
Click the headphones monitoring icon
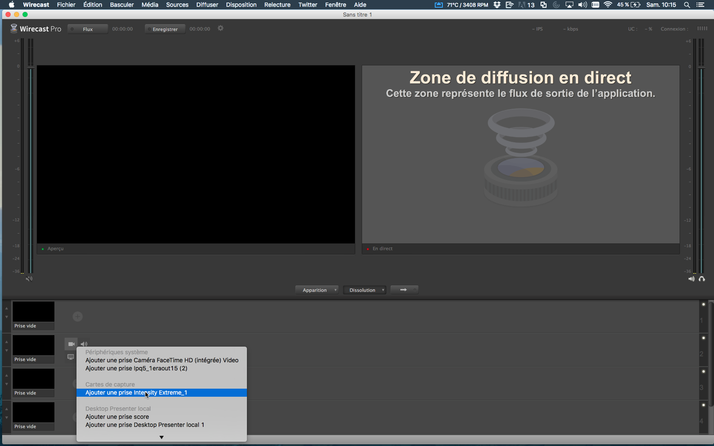[x=702, y=279]
